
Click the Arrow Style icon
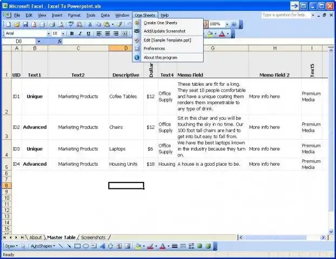pos(191,246)
